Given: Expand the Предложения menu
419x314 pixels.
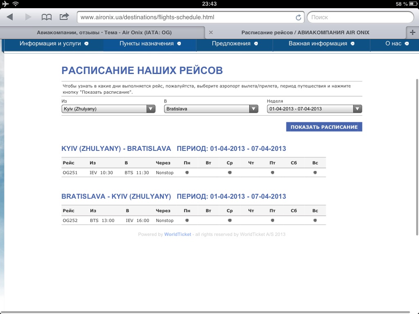Looking at the screenshot, I should coord(235,44).
